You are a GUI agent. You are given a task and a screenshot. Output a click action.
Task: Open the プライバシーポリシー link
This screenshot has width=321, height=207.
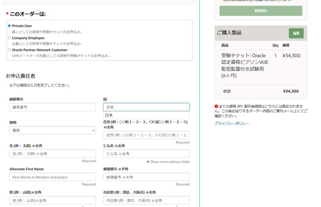231,124
